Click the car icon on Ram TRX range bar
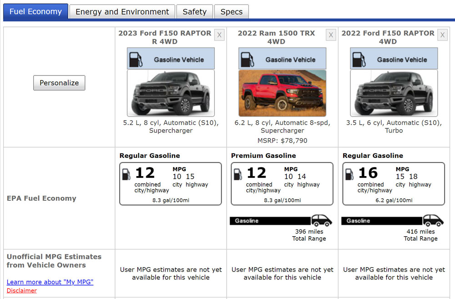The height and width of the screenshot is (299, 455). tap(321, 221)
